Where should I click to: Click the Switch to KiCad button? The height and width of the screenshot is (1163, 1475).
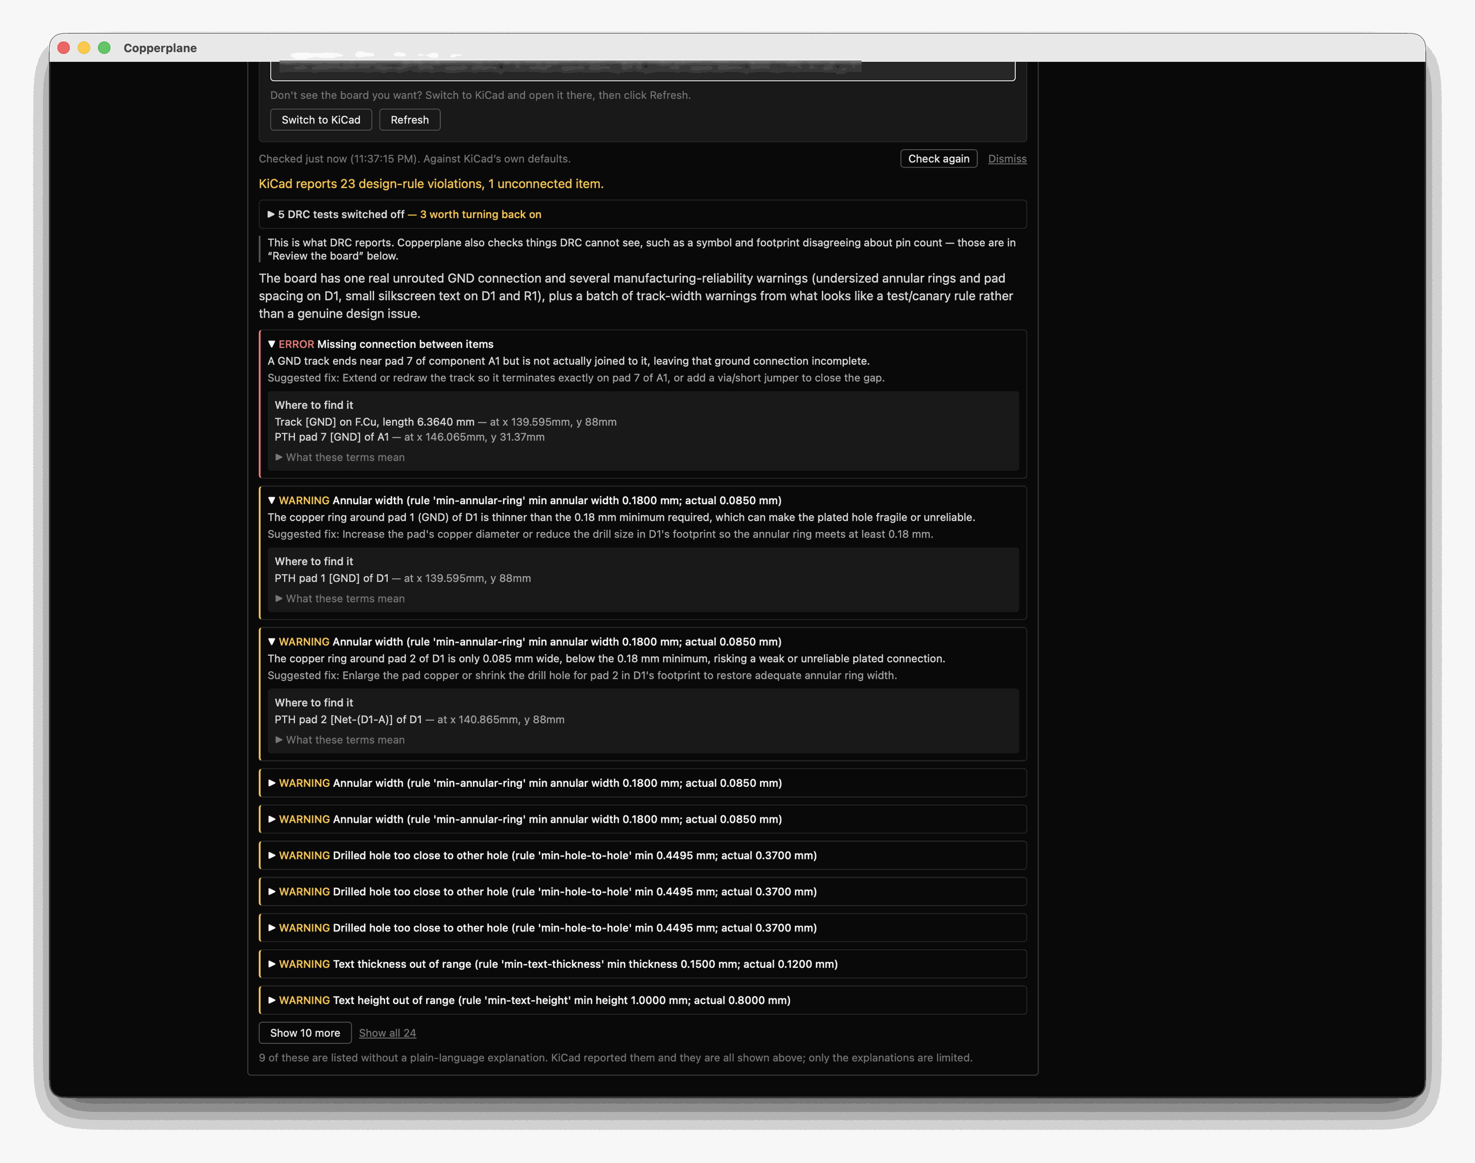point(321,120)
